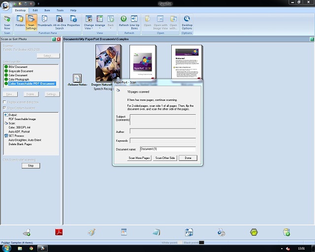
Task: Open Desktop Options in ribbon
Action: tap(187, 22)
